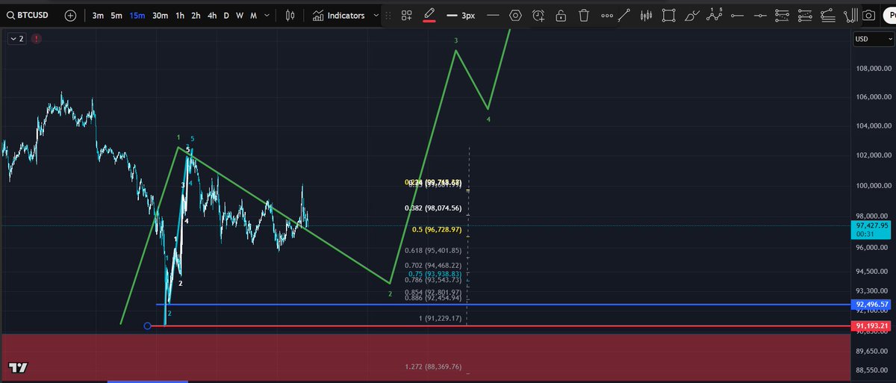Open the Indicators dialog

(x=339, y=15)
